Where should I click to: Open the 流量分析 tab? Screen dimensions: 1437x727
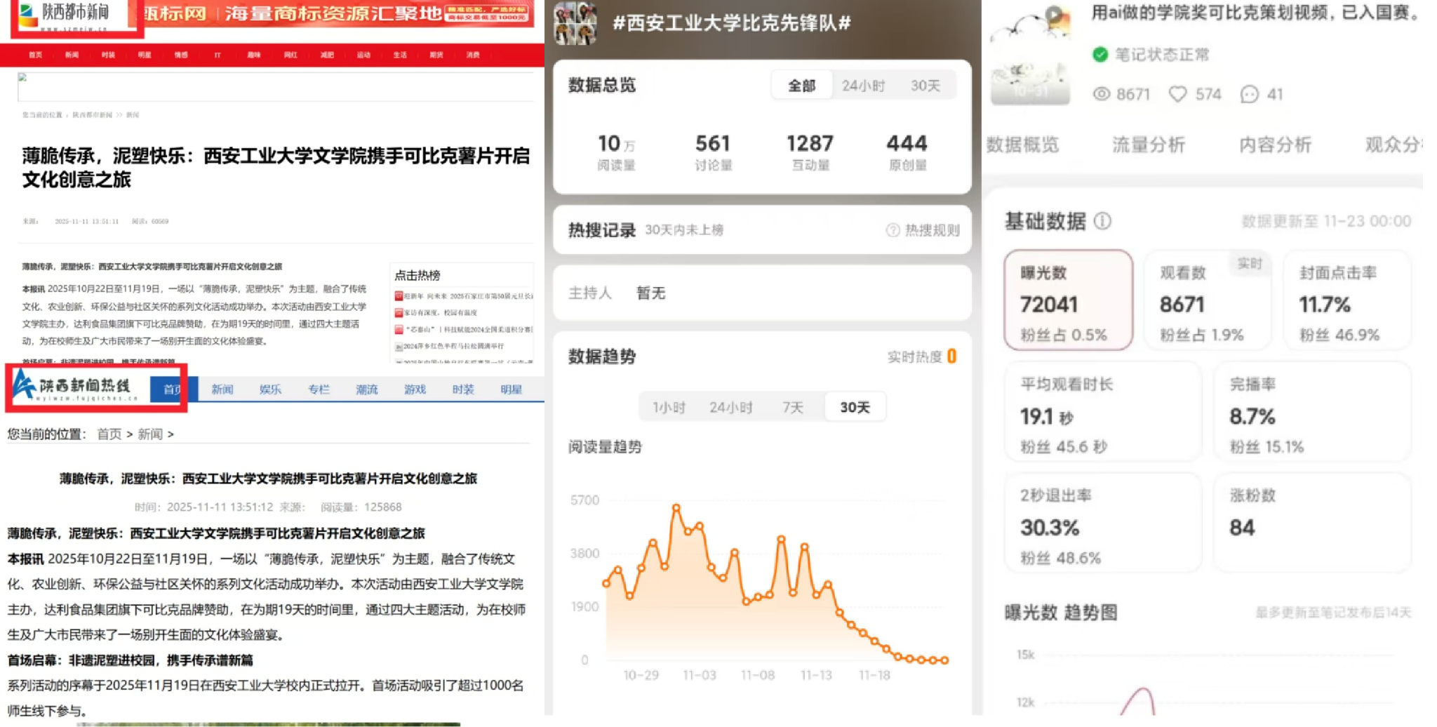(x=1148, y=145)
